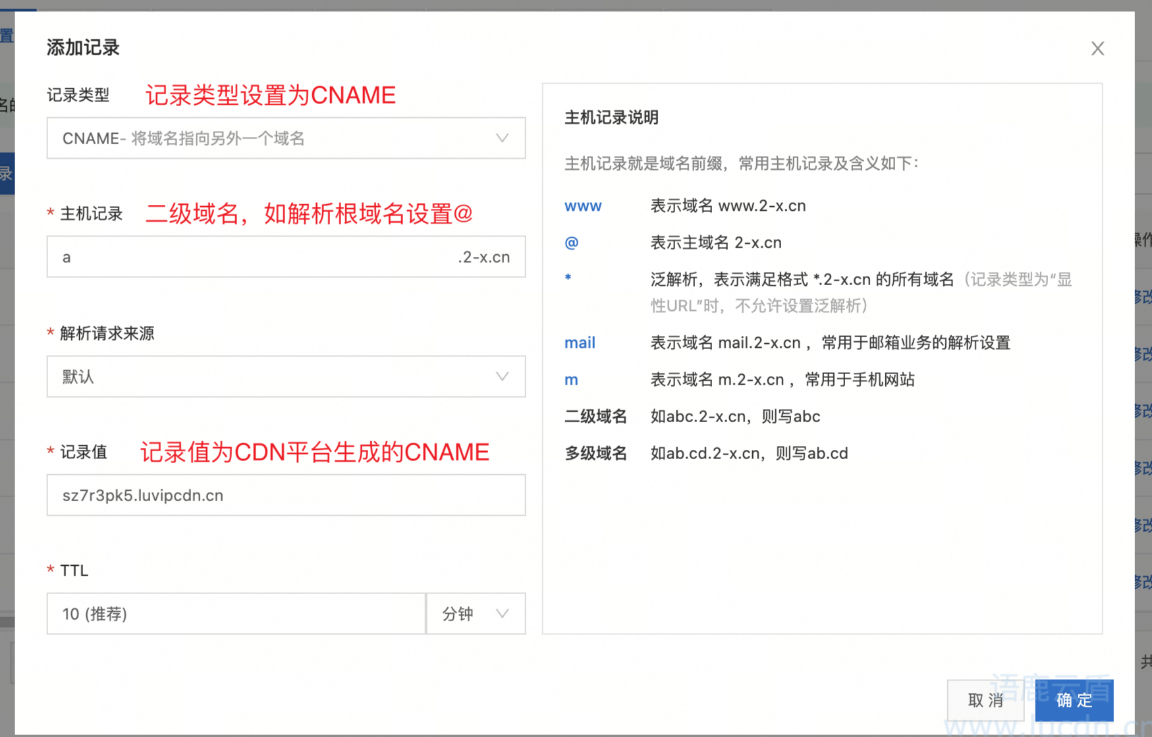Viewport: 1152px width, 737px height.
Task: Click the 添加记录 dialog title
Action: 83,48
